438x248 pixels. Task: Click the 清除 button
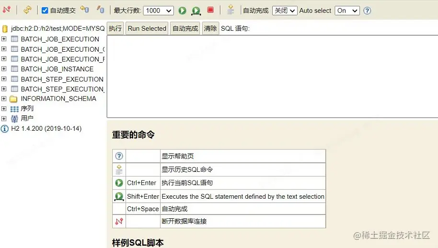tap(210, 28)
